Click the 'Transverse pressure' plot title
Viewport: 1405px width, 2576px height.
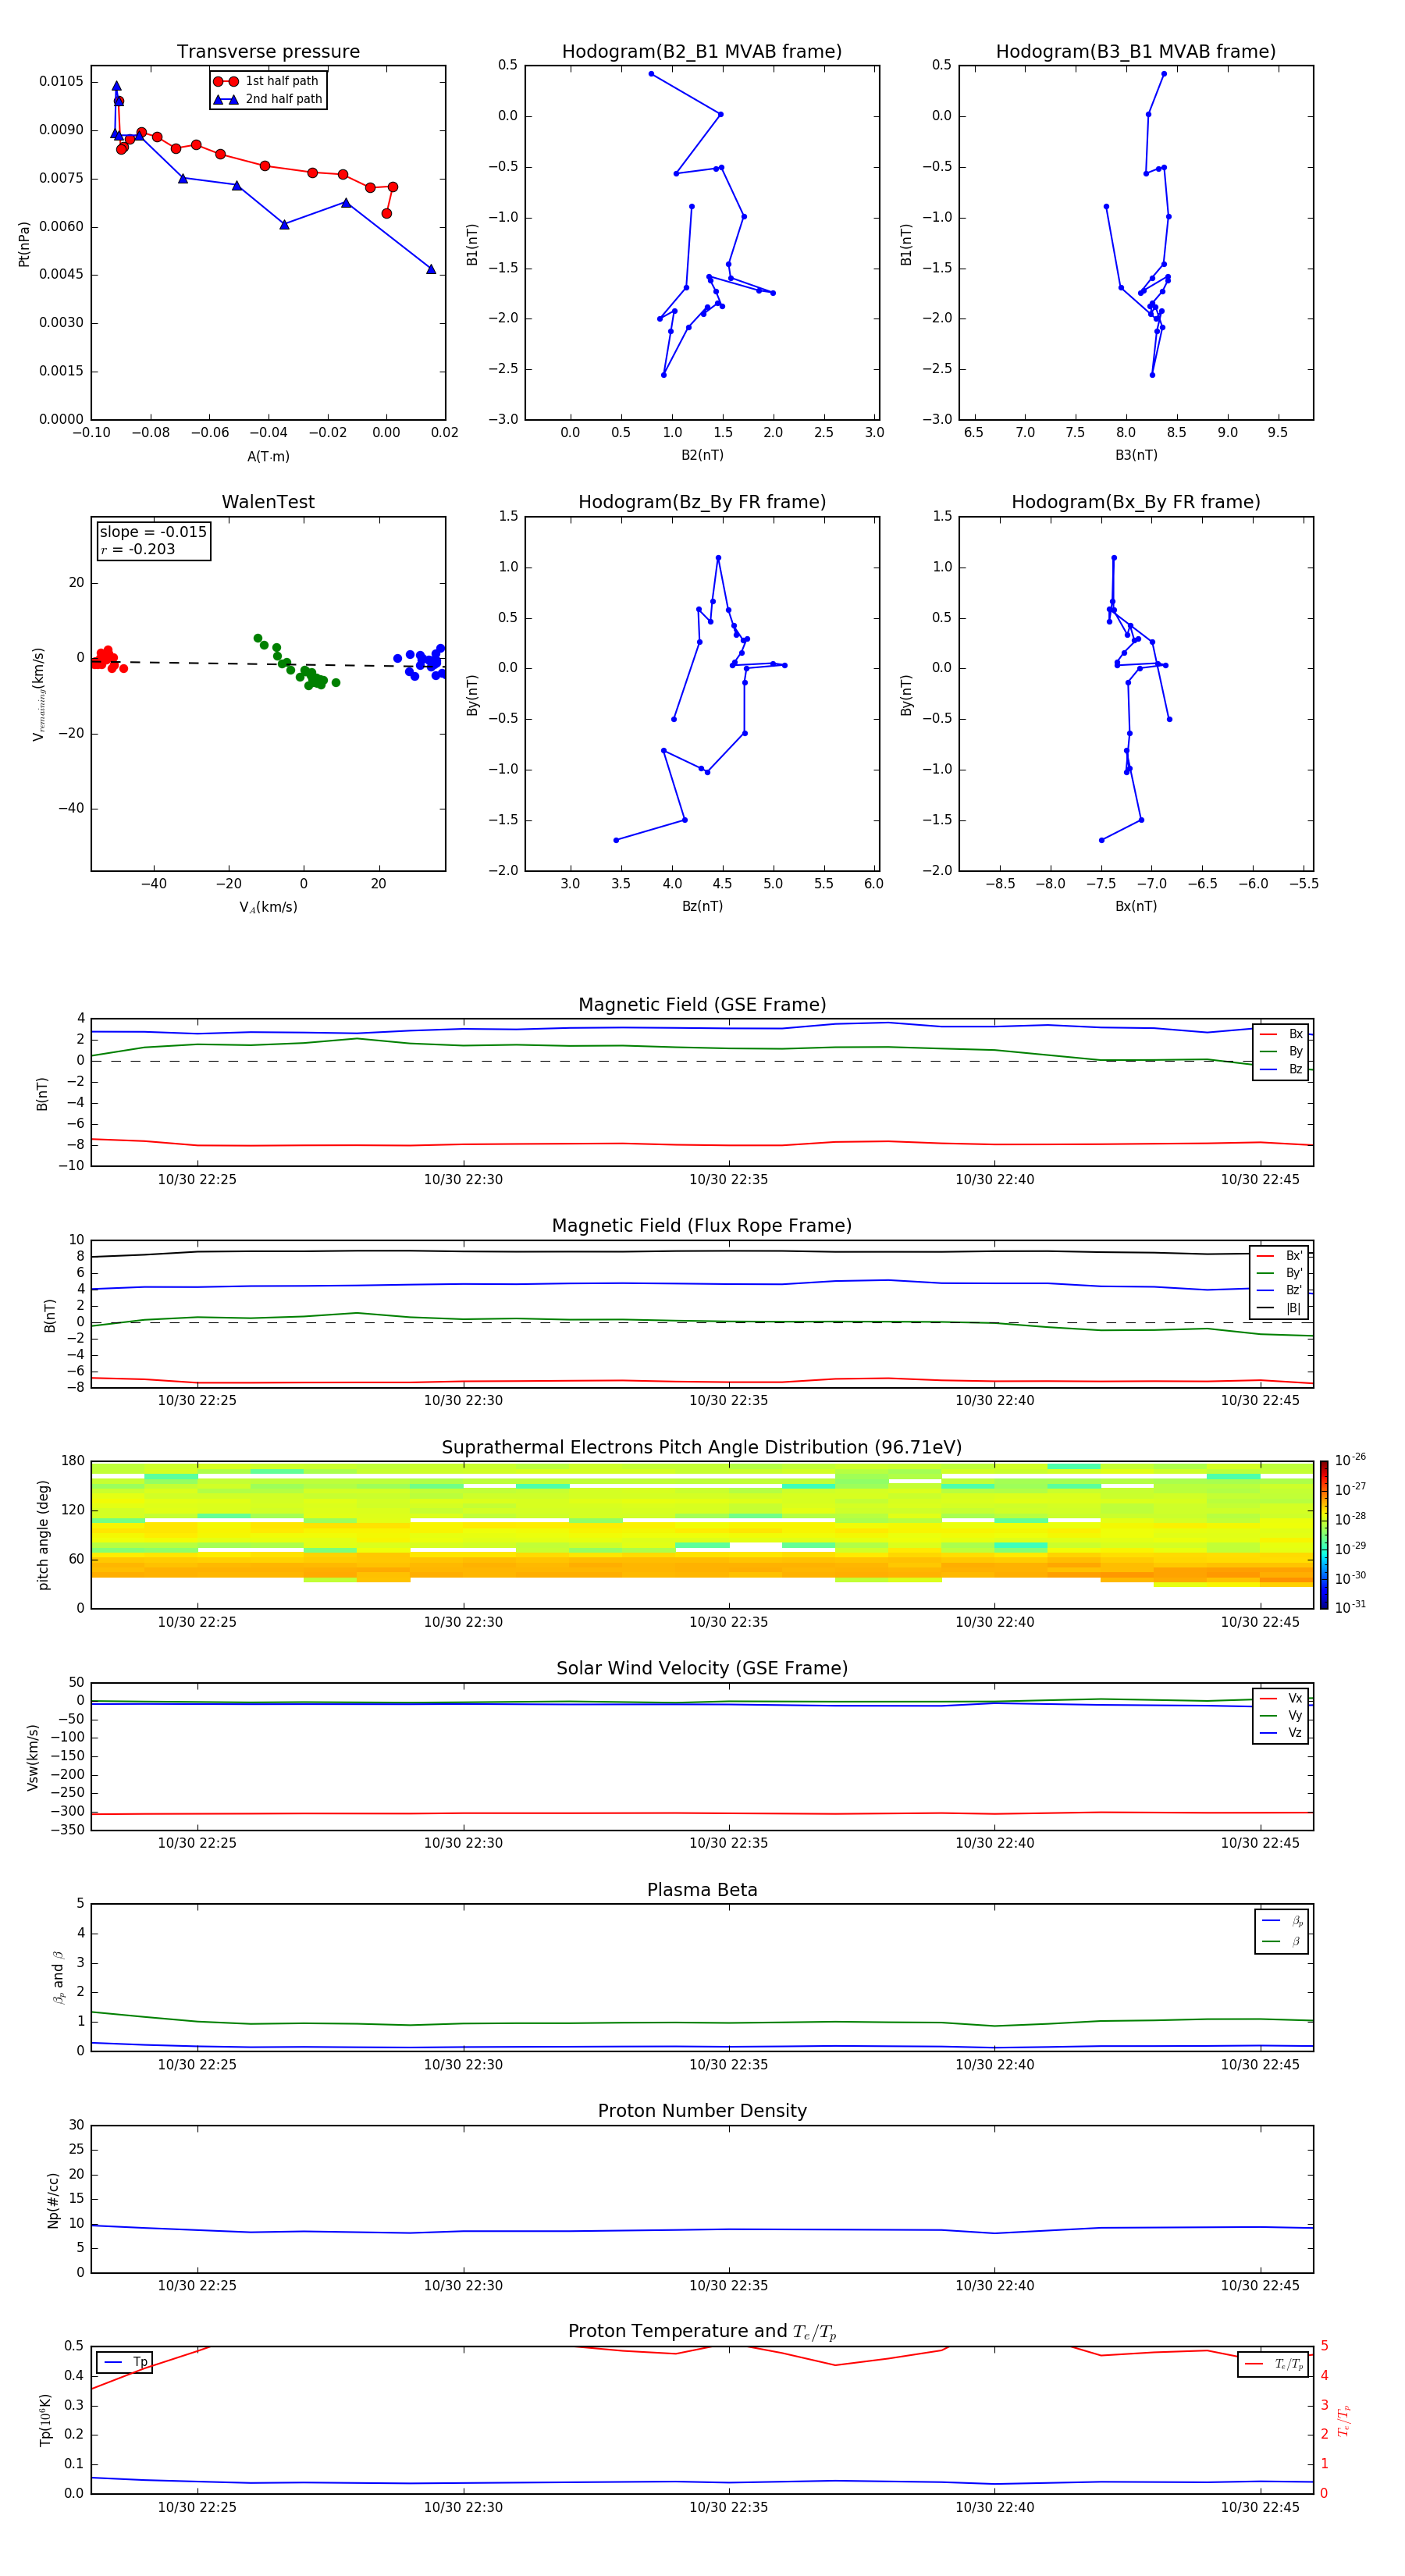click(268, 51)
